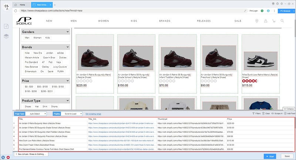Open the user account icon on Shoe Palace
This screenshot has height=160, width=296.
tap(266, 21)
